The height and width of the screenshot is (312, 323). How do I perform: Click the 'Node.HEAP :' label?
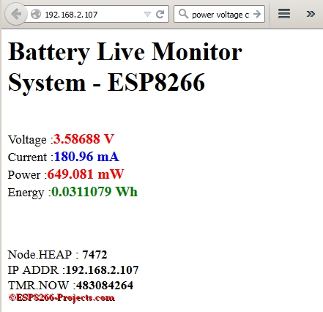tap(43, 255)
